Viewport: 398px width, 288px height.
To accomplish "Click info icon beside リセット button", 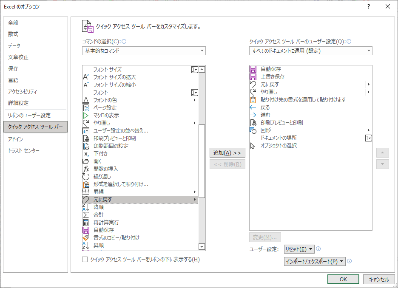I will click(318, 249).
